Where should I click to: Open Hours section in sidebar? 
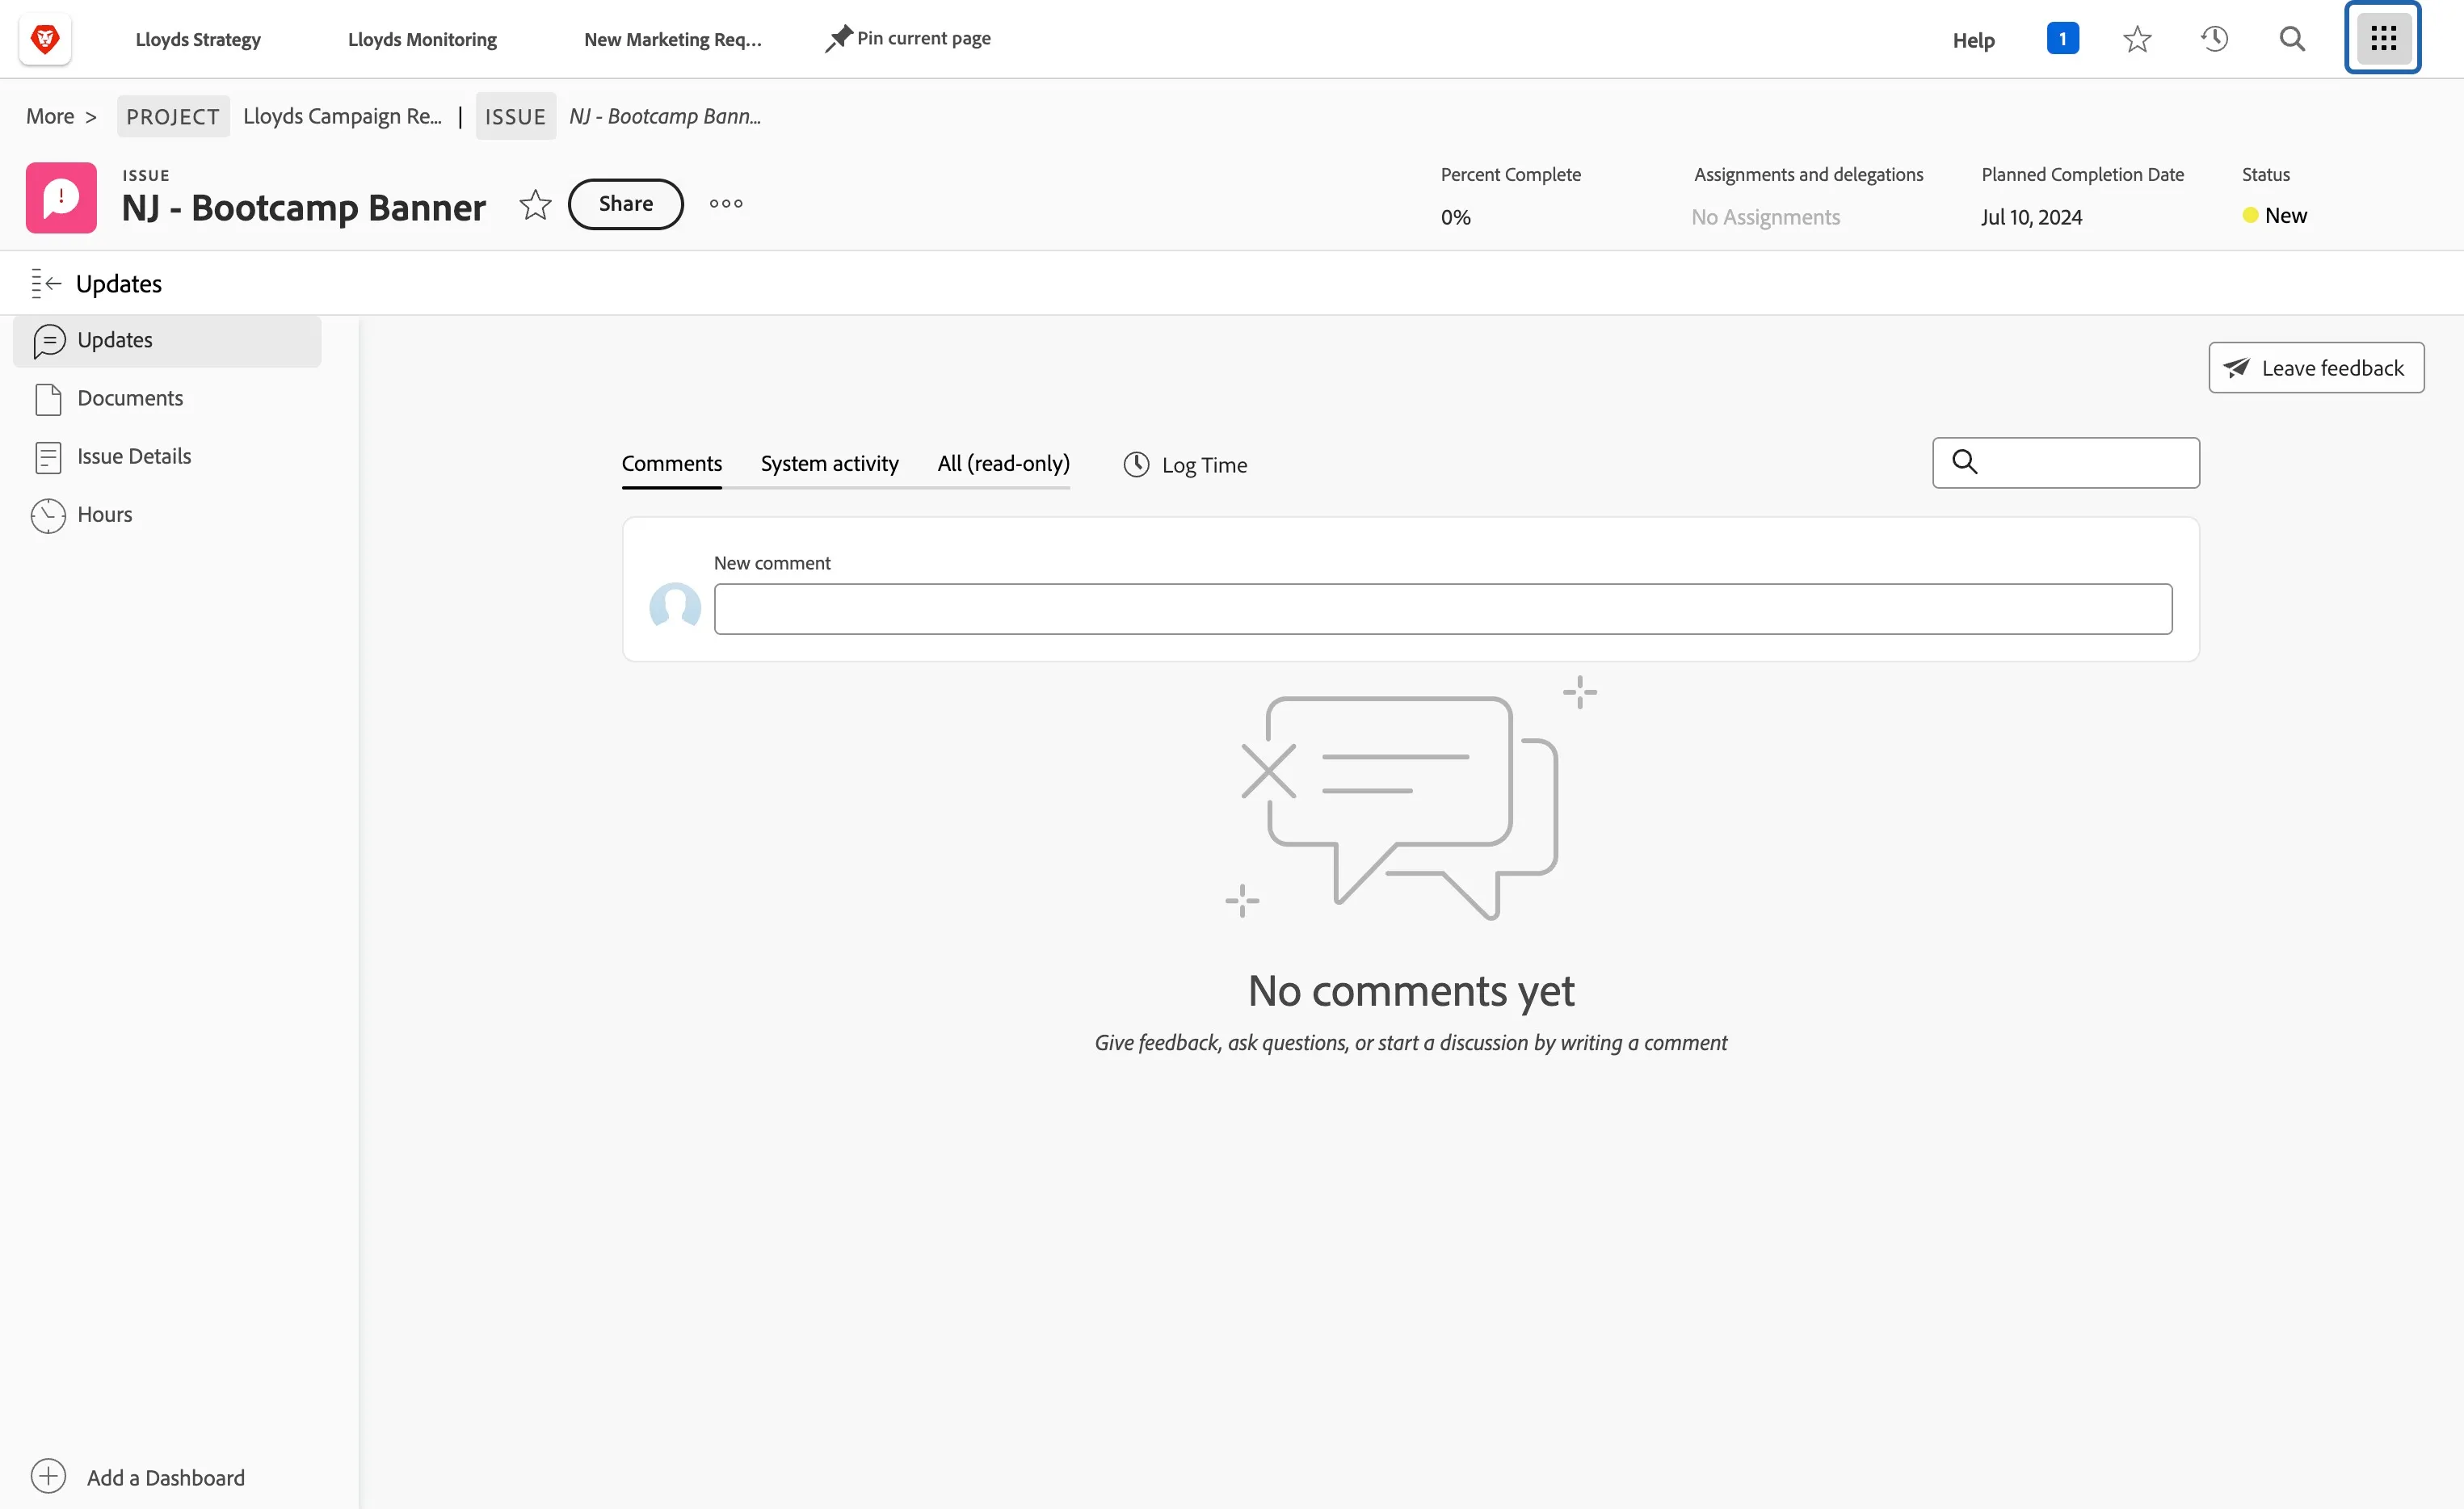(x=167, y=515)
